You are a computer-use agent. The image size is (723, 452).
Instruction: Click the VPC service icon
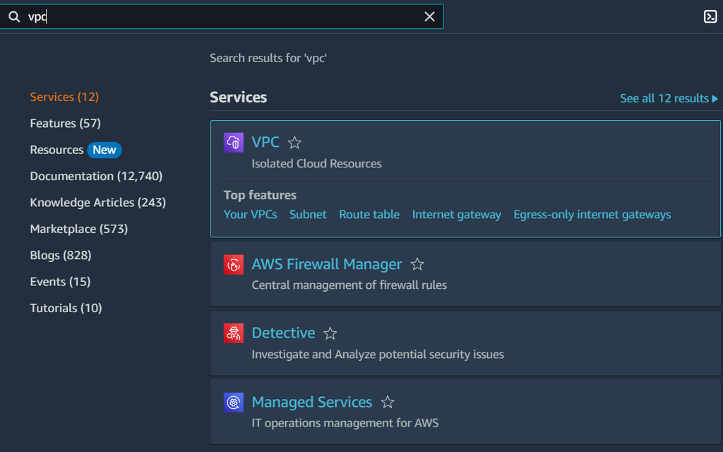(x=234, y=143)
